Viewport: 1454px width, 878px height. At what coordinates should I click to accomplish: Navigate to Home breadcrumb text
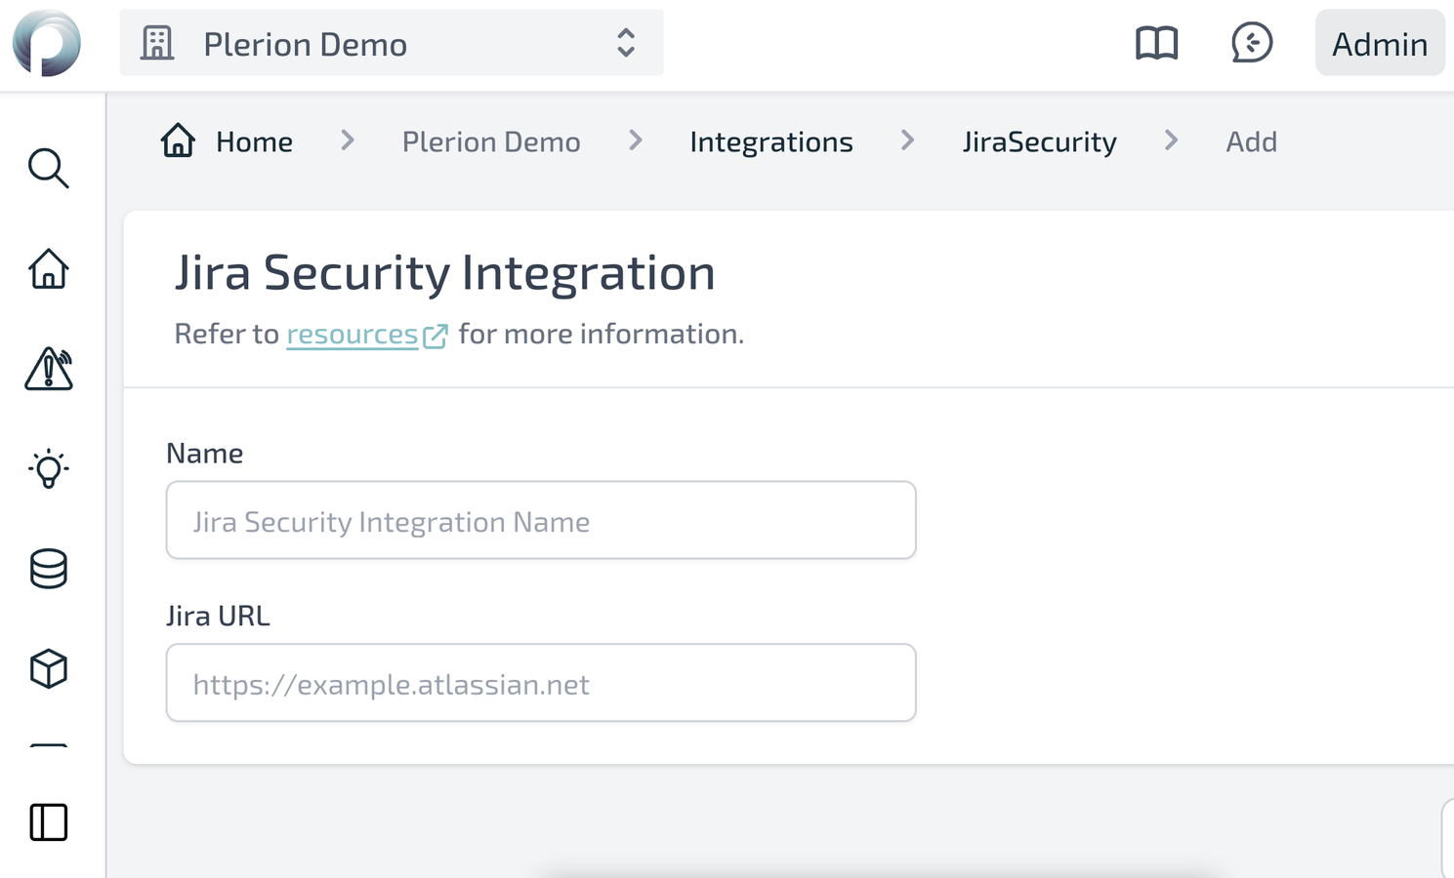254,142
